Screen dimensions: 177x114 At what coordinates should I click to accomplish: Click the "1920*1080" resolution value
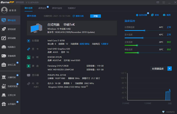60,79
